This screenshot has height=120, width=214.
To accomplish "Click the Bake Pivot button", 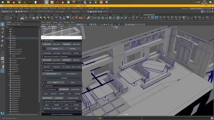I will point(47,67).
